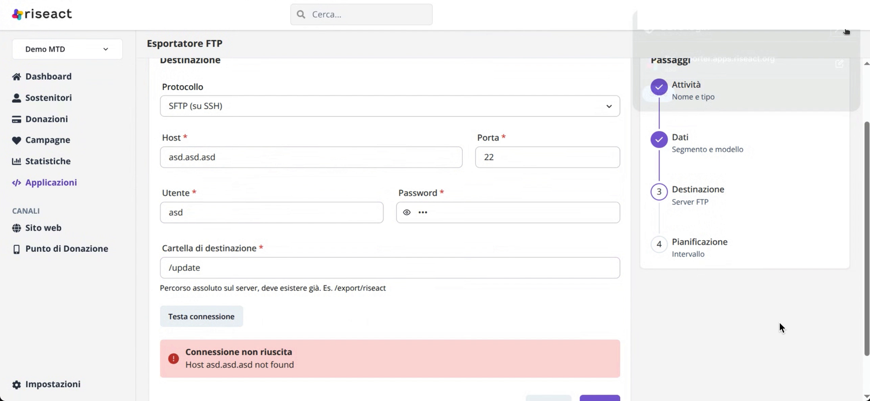Click the Pianificazione step 4 circle

659,244
